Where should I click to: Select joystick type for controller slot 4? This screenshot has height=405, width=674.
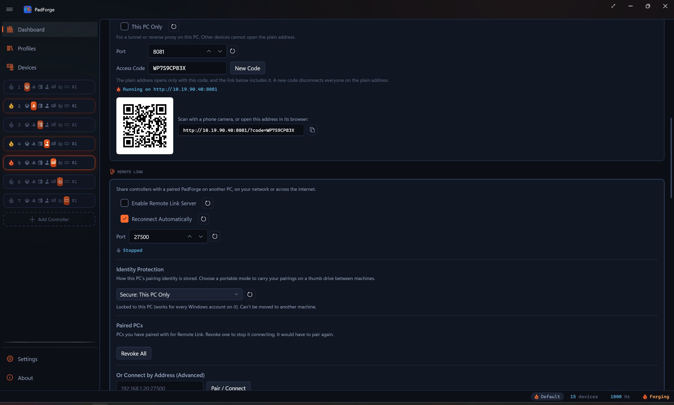(x=47, y=144)
